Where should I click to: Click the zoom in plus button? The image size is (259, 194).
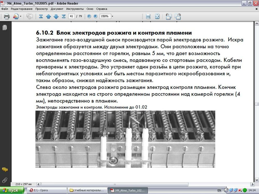[95, 16]
